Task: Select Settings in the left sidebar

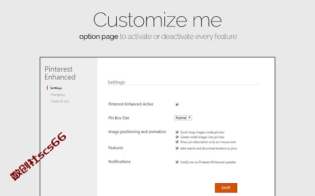Action: pyautogui.click(x=56, y=88)
